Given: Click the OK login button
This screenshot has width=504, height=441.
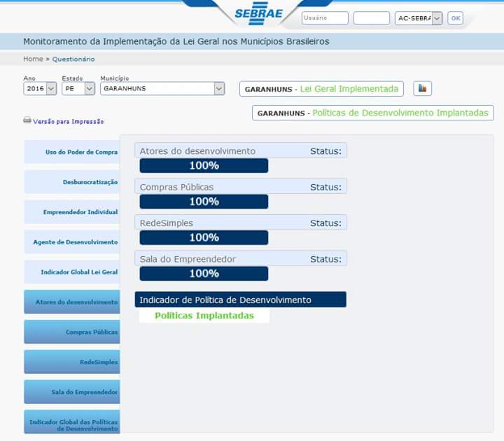Looking at the screenshot, I should (x=456, y=18).
